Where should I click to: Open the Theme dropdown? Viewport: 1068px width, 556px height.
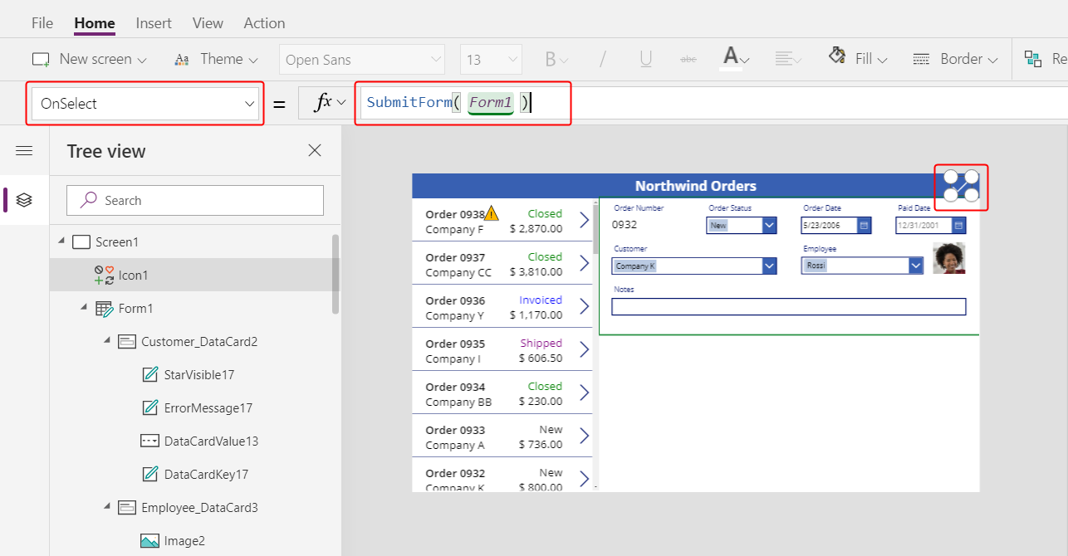pos(216,59)
